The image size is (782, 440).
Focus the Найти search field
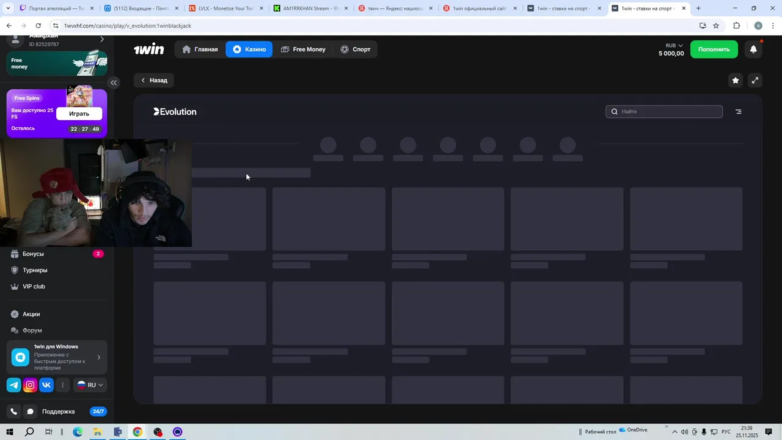pyautogui.click(x=664, y=112)
